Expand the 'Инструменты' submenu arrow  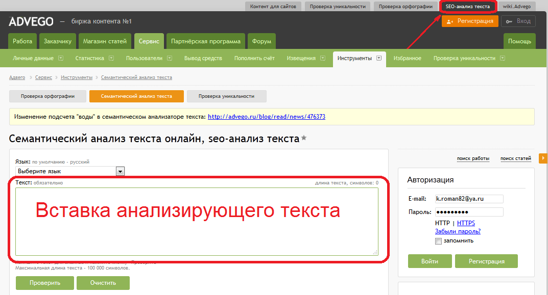[379, 58]
